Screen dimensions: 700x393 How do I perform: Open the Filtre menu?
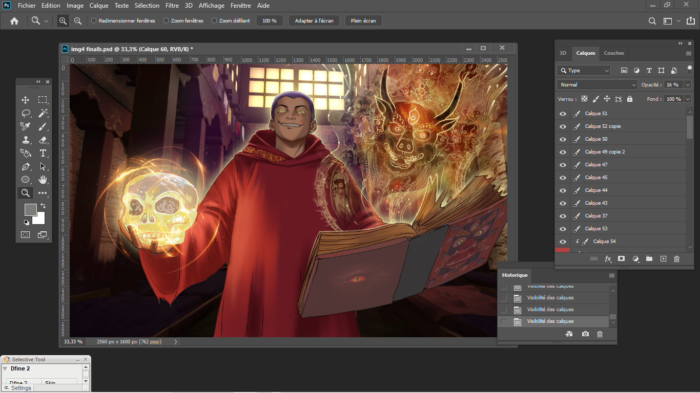(172, 6)
